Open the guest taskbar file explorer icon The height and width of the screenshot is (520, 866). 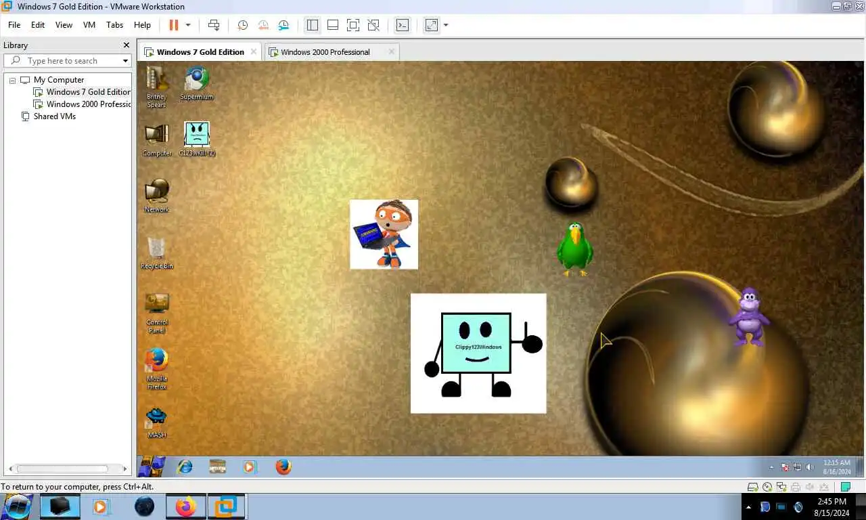(x=217, y=467)
